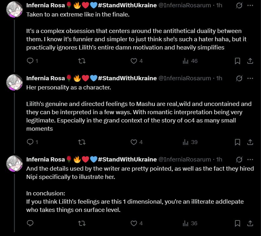Image resolution: width=261 pixels, height=236 pixels.
Task: Open more options menu on first tweet
Action: (250, 6)
